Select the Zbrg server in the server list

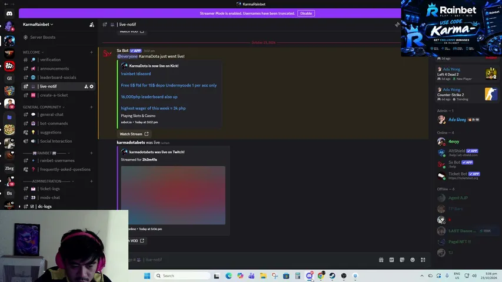coord(9,168)
